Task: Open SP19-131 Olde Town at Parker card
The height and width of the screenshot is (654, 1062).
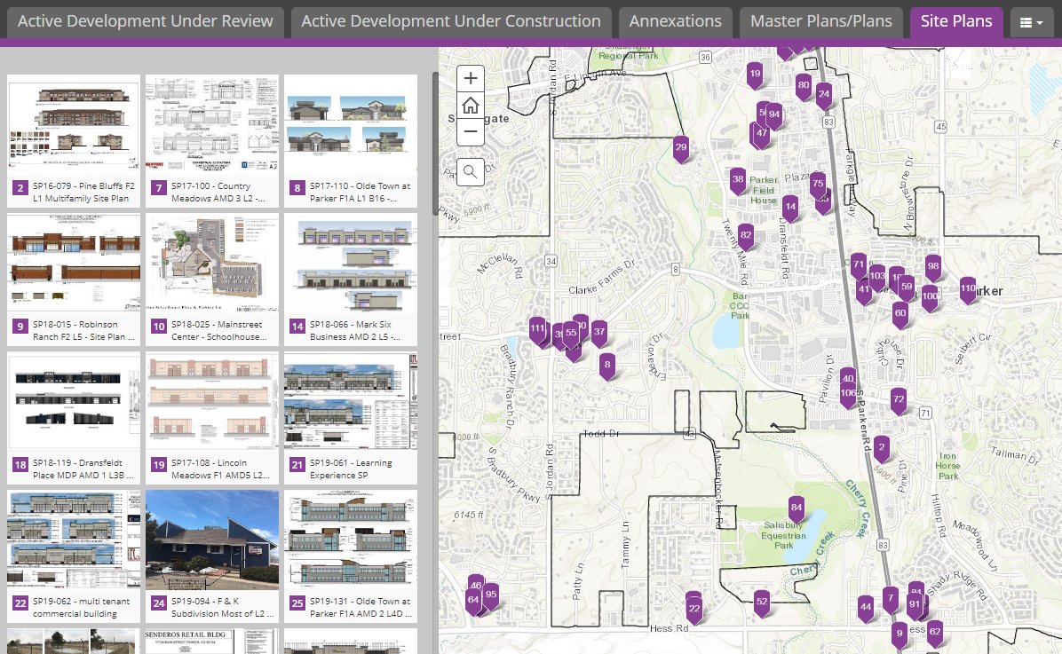Action: pyautogui.click(x=351, y=556)
